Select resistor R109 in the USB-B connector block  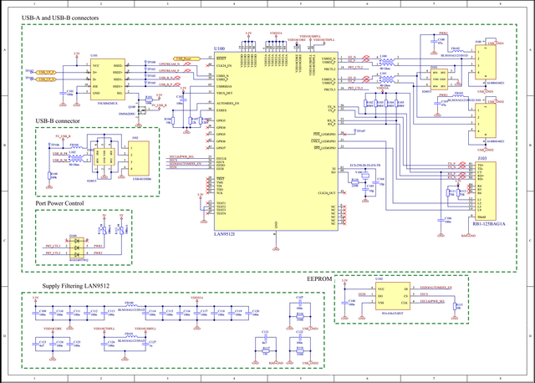(49, 176)
